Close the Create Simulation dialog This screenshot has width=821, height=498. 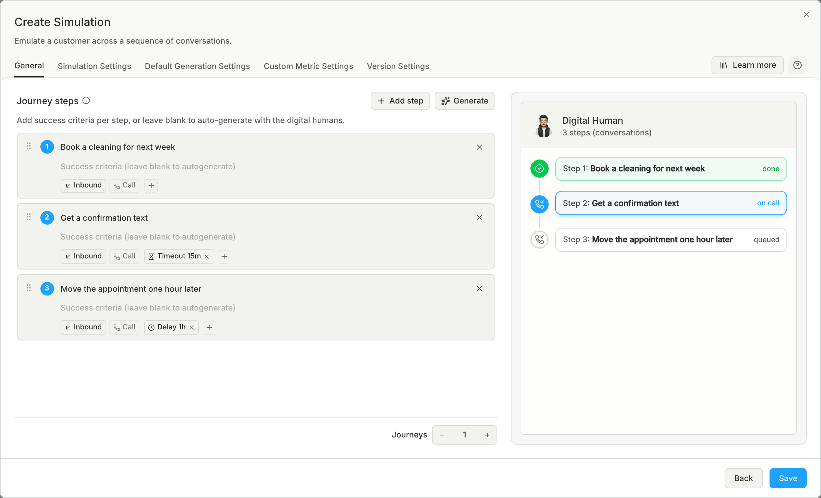pyautogui.click(x=806, y=14)
